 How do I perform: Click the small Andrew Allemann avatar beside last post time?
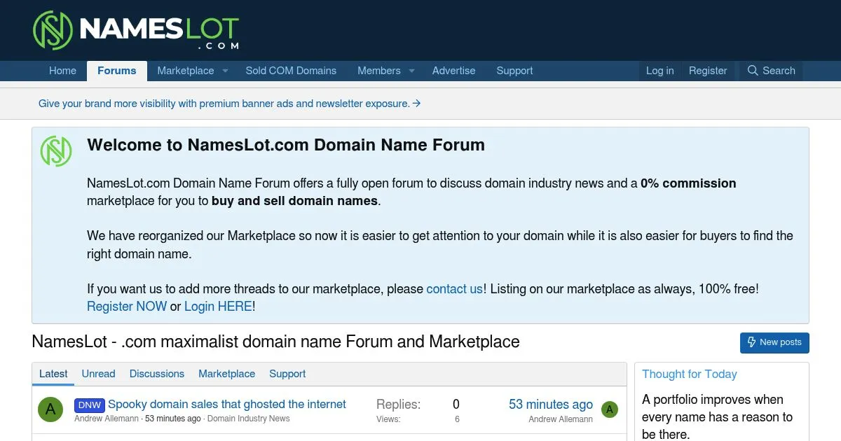(x=610, y=409)
